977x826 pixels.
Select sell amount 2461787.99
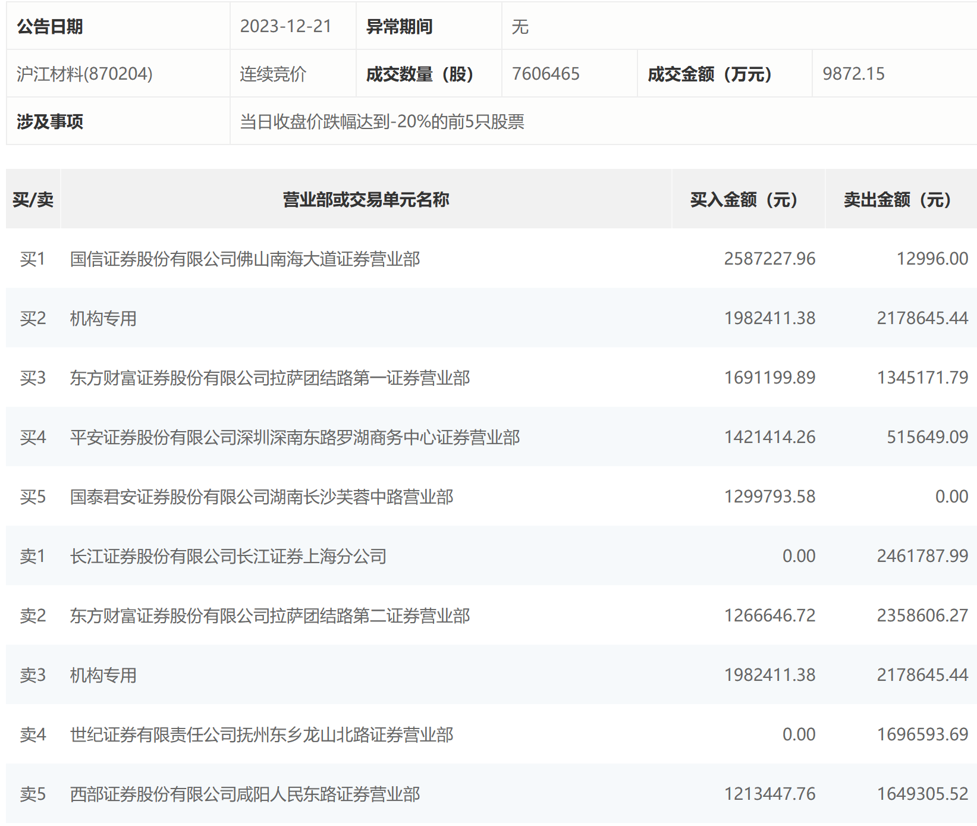click(923, 556)
